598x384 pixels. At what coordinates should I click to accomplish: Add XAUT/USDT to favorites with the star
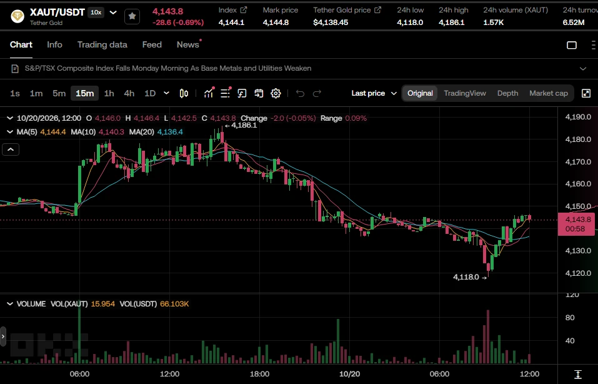click(x=132, y=16)
